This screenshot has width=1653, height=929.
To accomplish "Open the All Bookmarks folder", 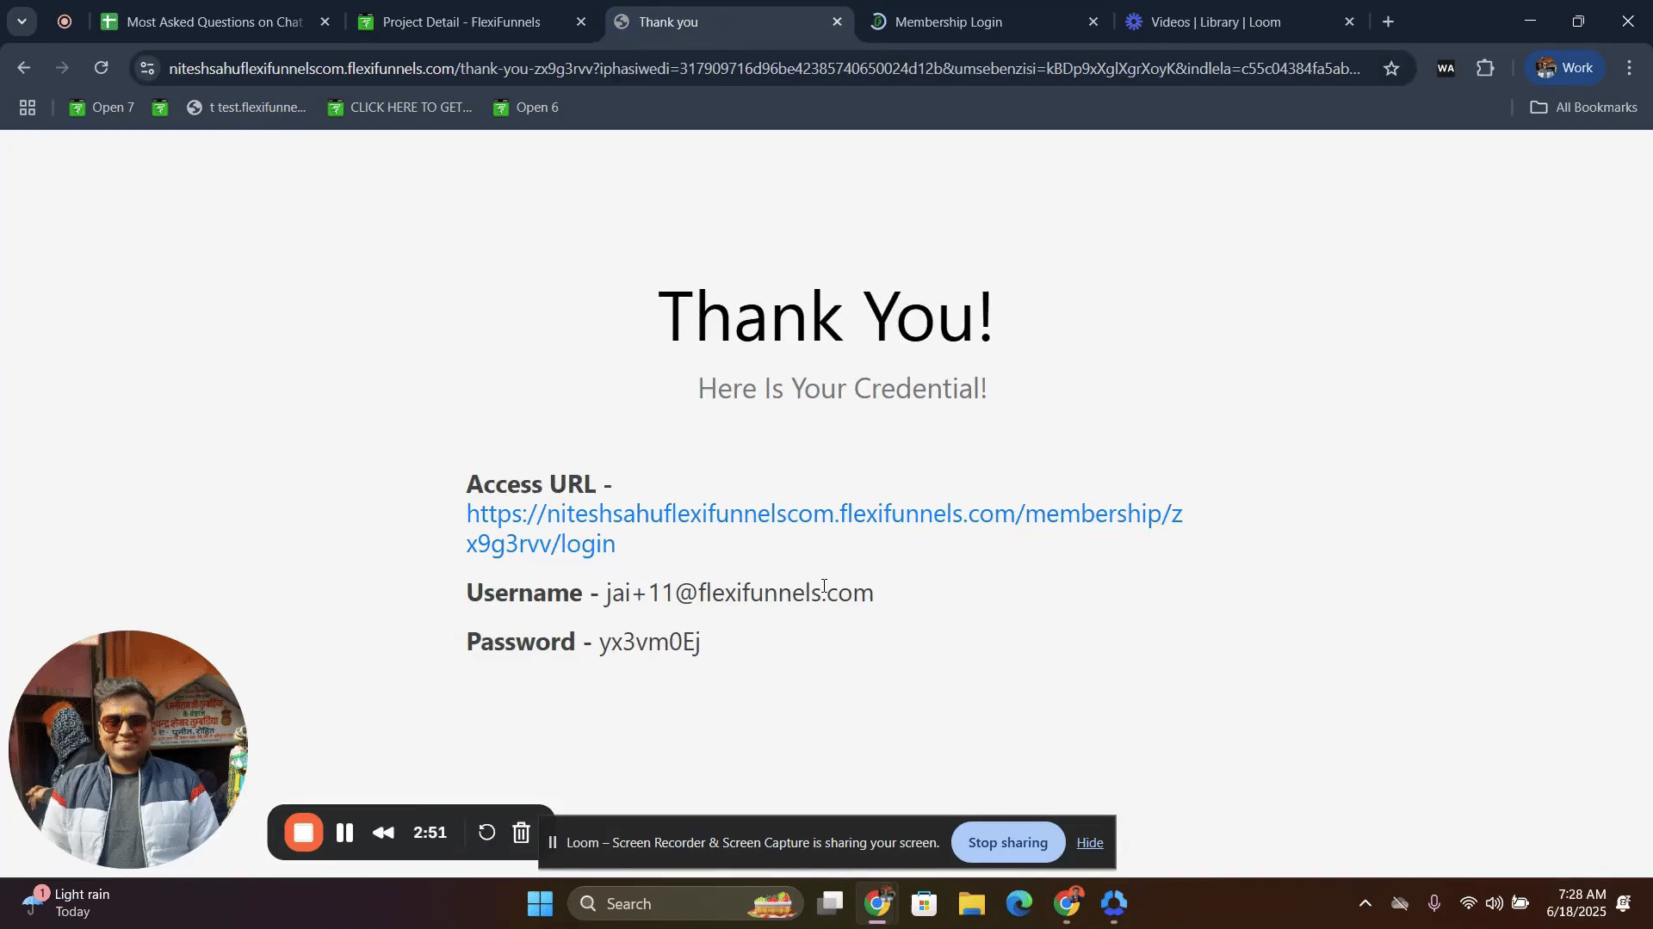I will pos(1583,108).
